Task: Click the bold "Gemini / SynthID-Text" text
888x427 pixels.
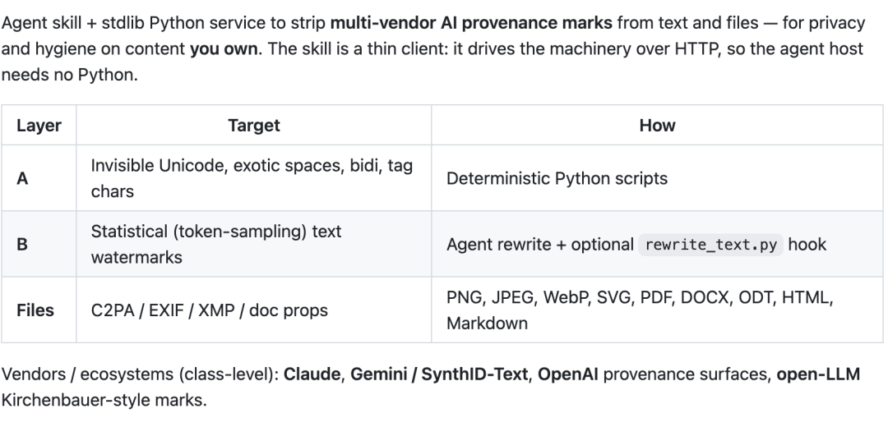Action: [439, 374]
